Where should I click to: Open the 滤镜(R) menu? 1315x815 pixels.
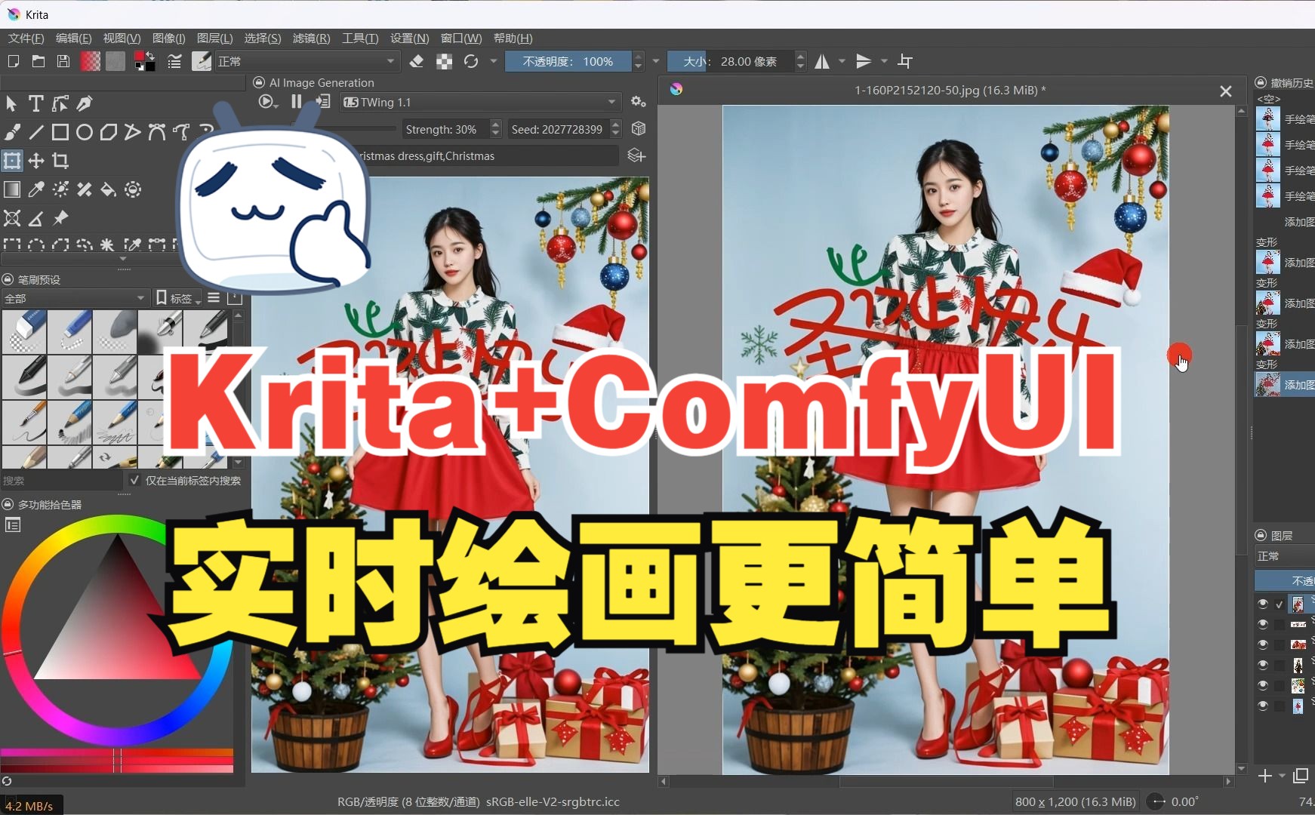click(x=312, y=38)
